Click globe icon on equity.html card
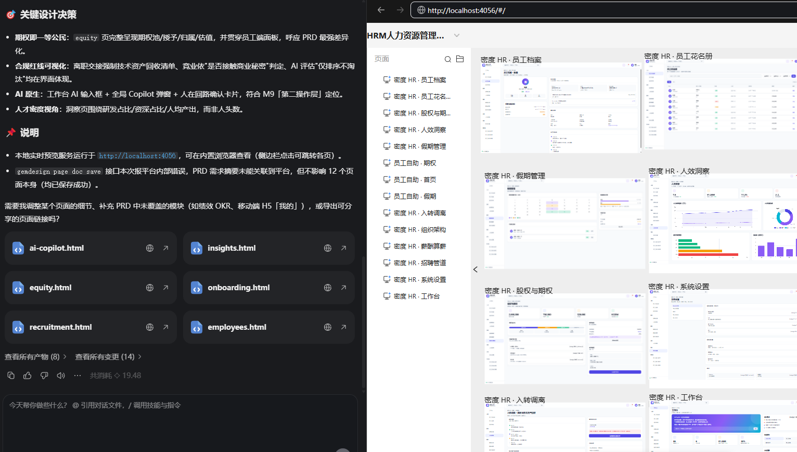 tap(150, 288)
